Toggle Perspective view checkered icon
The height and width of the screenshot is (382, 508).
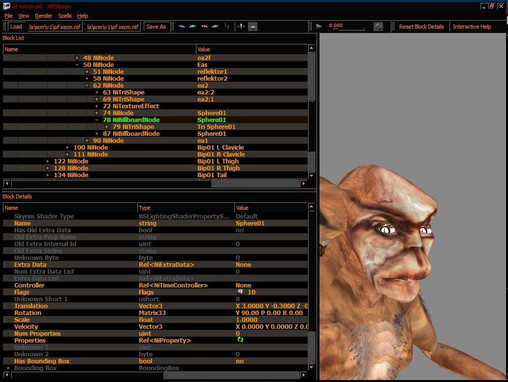(x=253, y=27)
